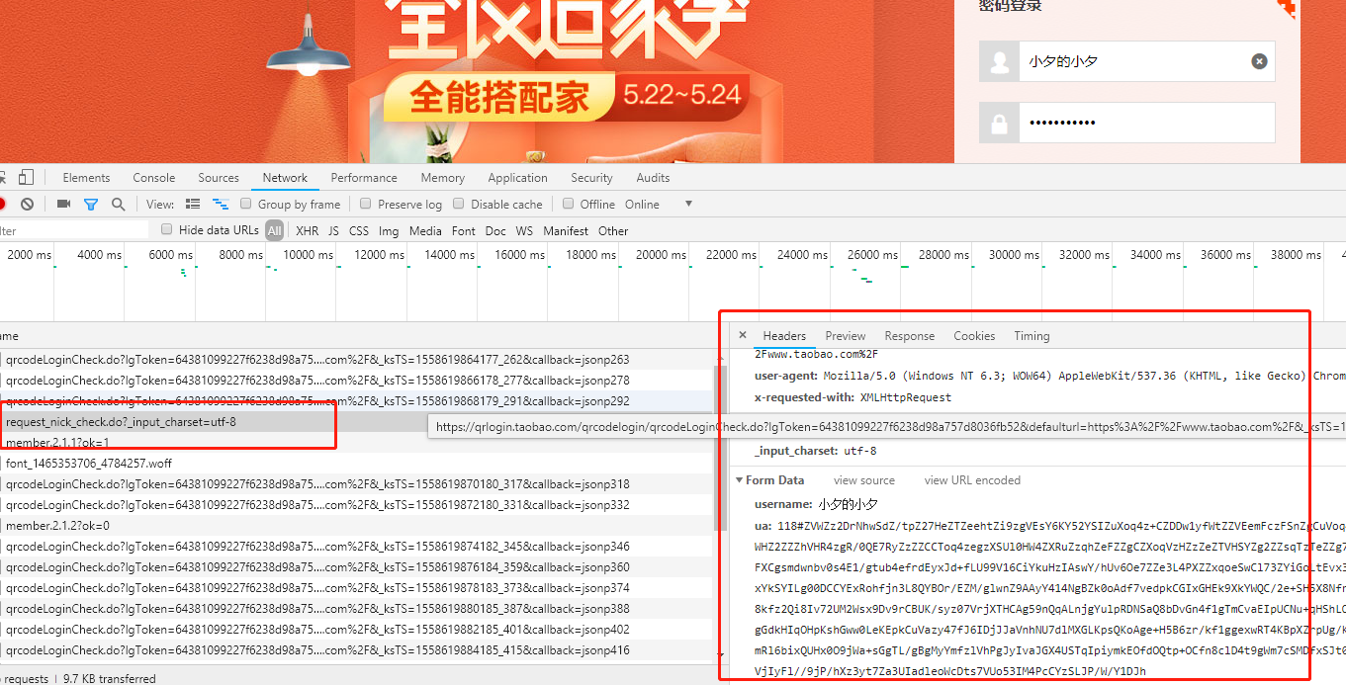This screenshot has width=1346, height=685.
Task: Click the 20000 ms timeline overview marker
Action: [662, 254]
